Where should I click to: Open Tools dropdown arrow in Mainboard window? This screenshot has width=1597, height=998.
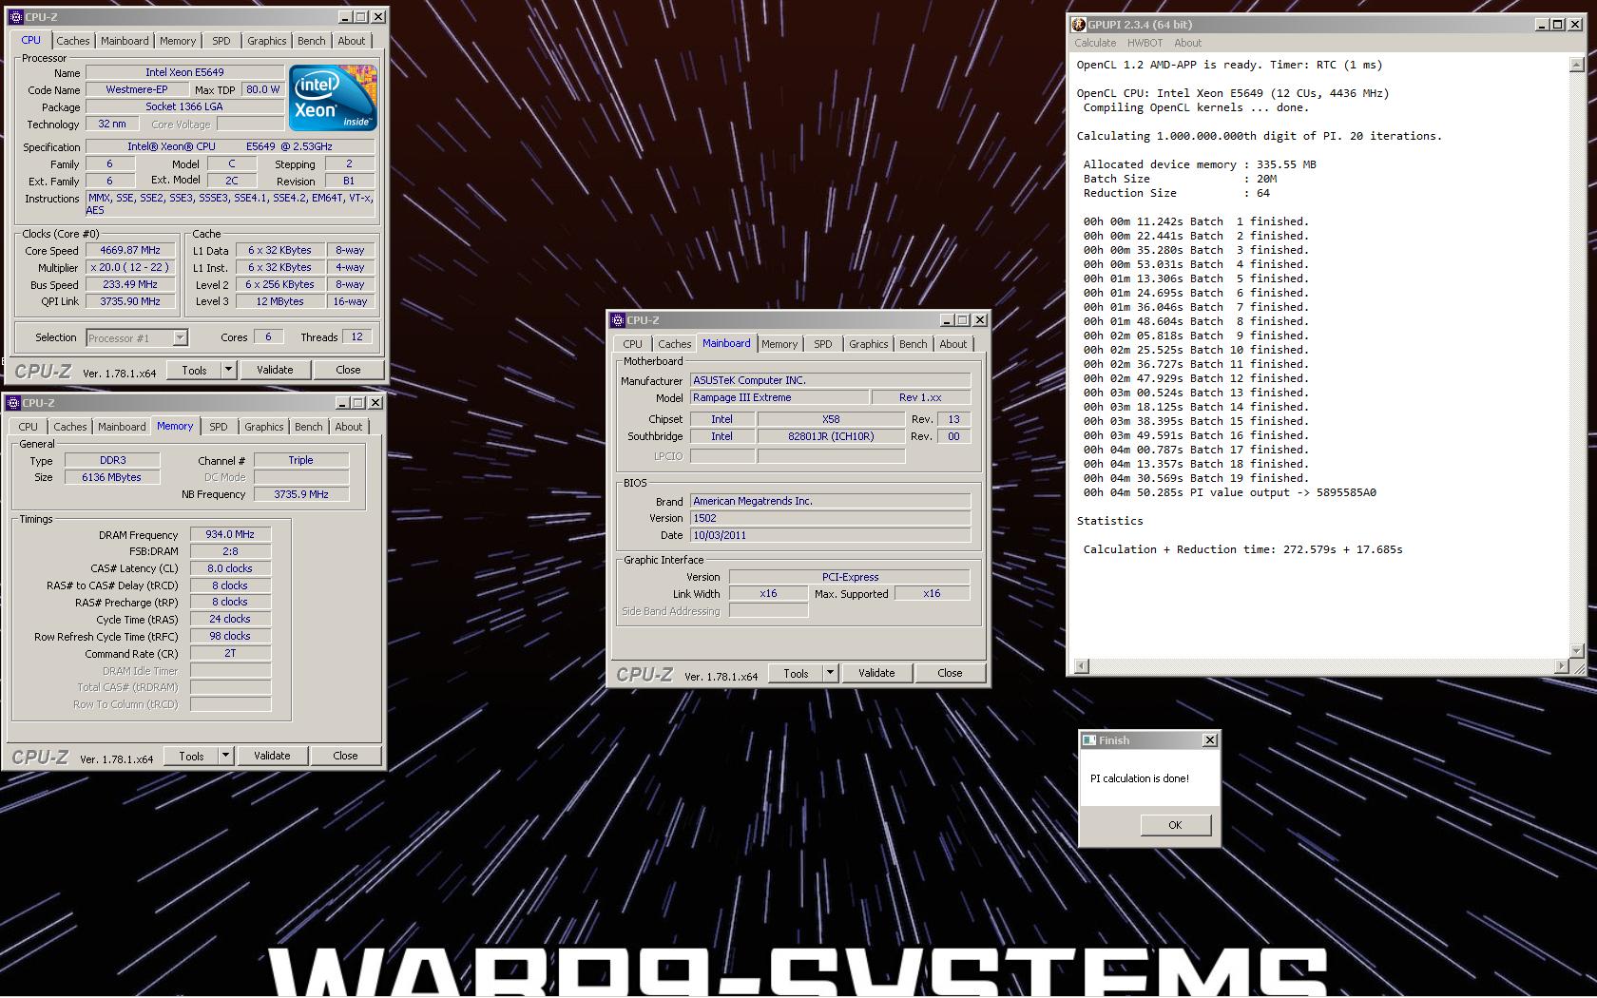pos(830,673)
